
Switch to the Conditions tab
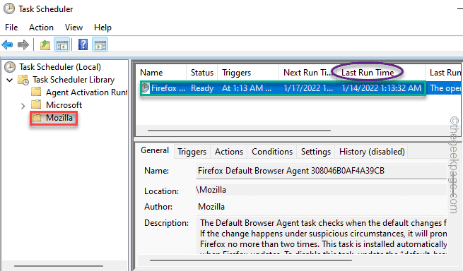[x=272, y=152]
